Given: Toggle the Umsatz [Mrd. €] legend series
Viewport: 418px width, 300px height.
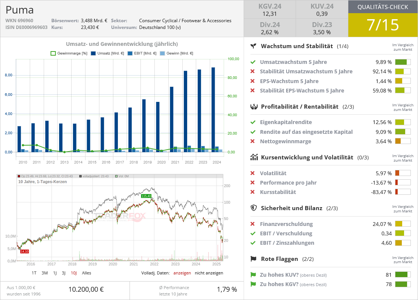Looking at the screenshot, I should (107, 53).
